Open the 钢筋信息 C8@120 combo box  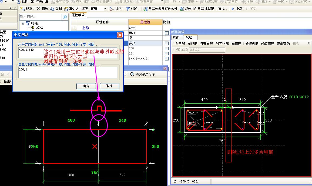[207, 50]
